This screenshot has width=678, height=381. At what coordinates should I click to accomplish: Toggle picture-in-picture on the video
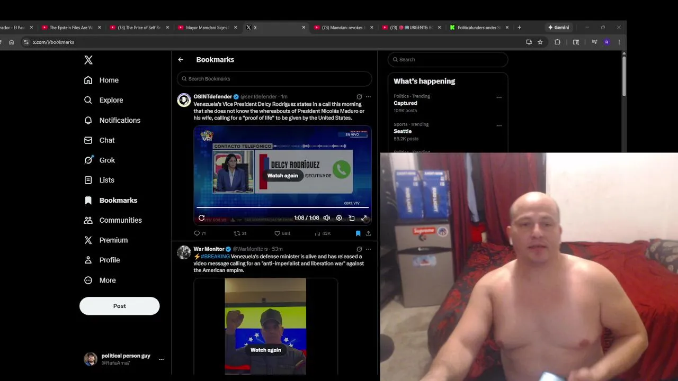352,218
